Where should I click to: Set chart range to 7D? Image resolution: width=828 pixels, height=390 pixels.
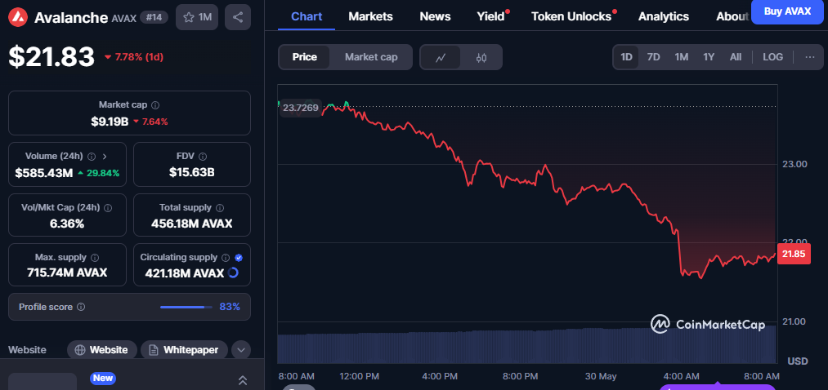tap(654, 57)
